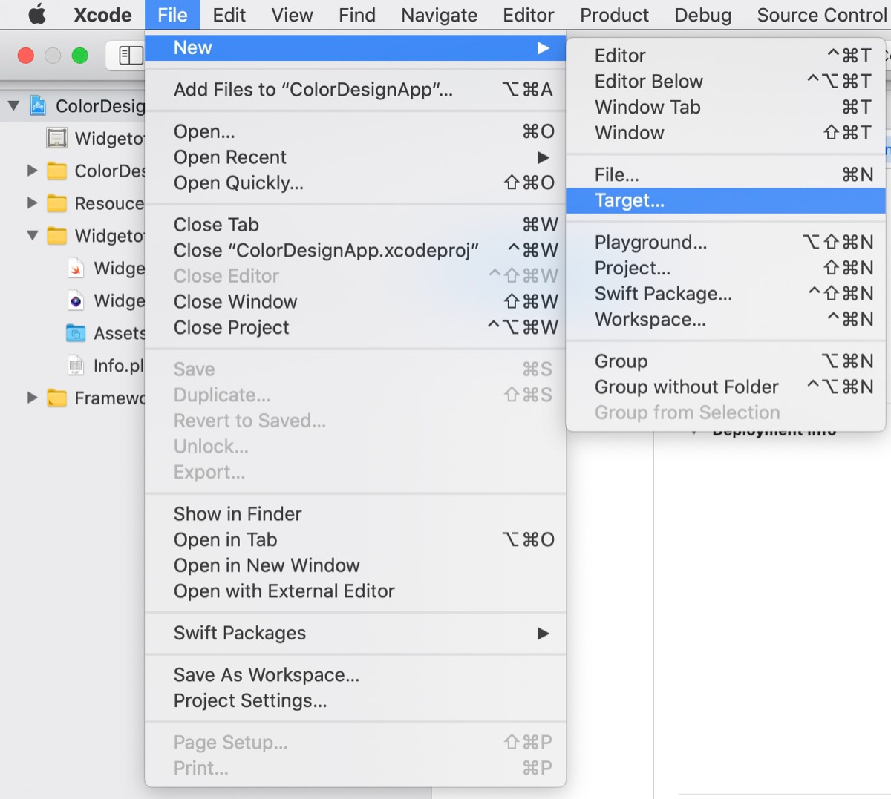Open the Source Control menu
Screen dimensions: 891x799
(821, 15)
